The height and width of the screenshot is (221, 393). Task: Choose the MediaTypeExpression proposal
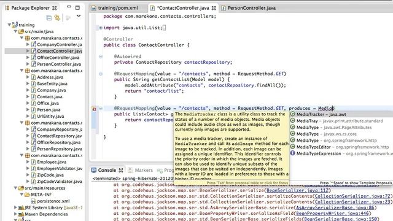pos(341,153)
